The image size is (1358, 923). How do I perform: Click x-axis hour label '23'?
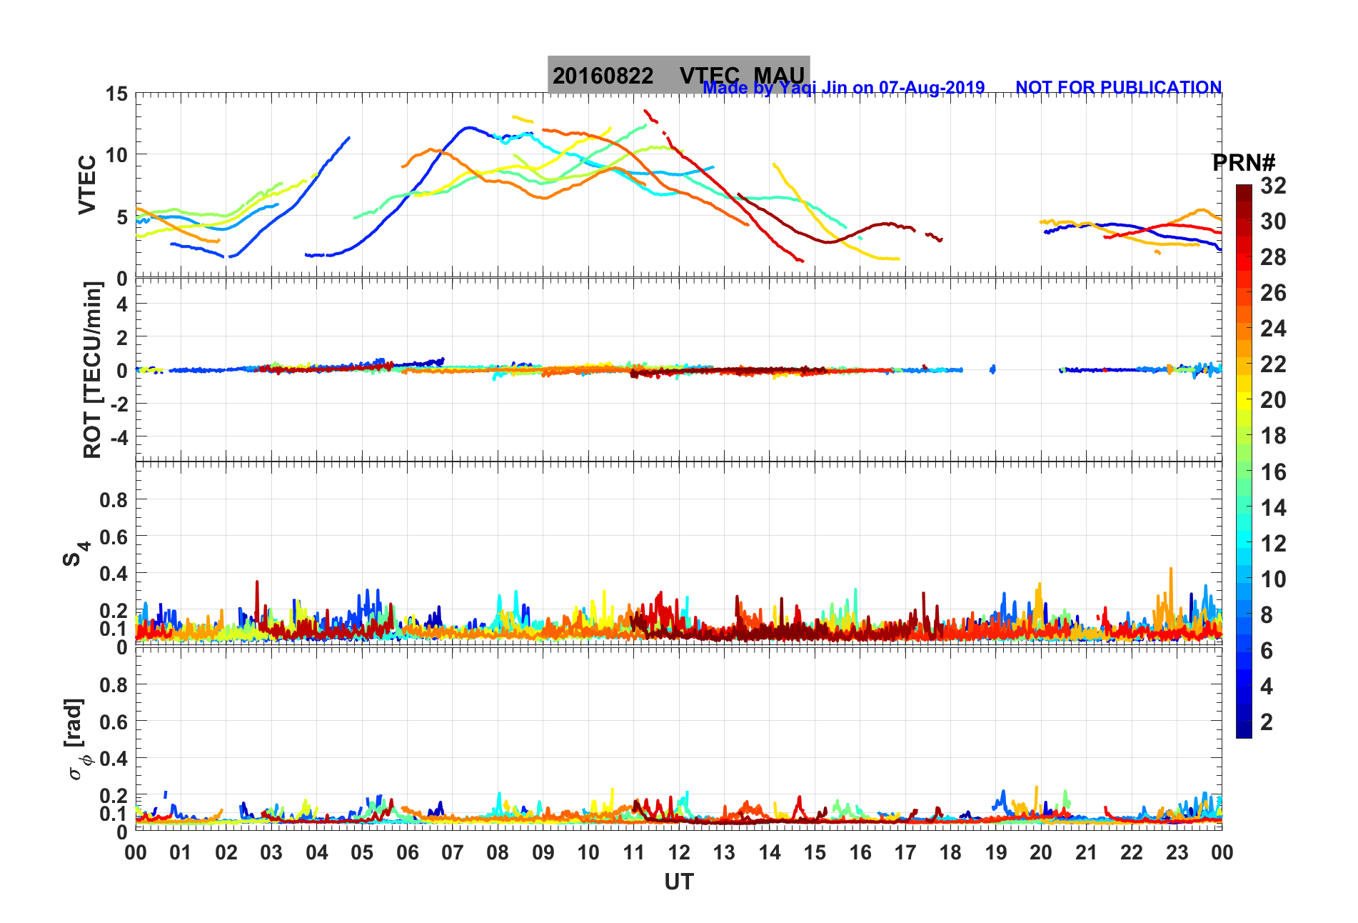[1177, 852]
